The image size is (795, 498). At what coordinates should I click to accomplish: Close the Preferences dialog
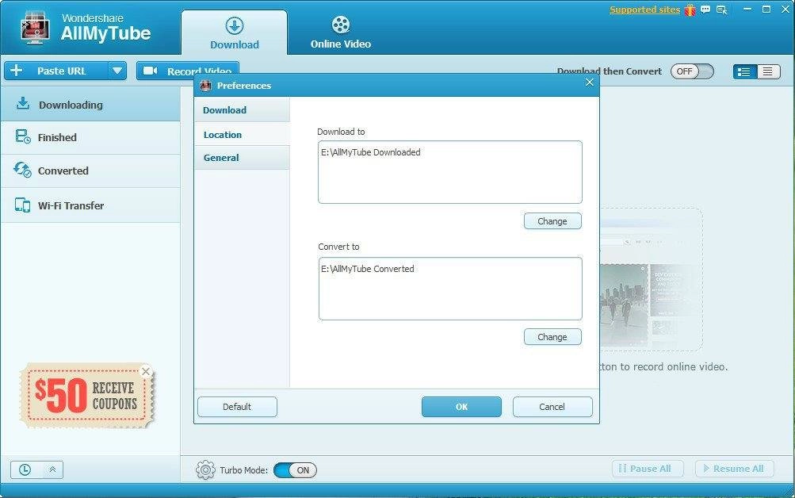click(x=589, y=82)
